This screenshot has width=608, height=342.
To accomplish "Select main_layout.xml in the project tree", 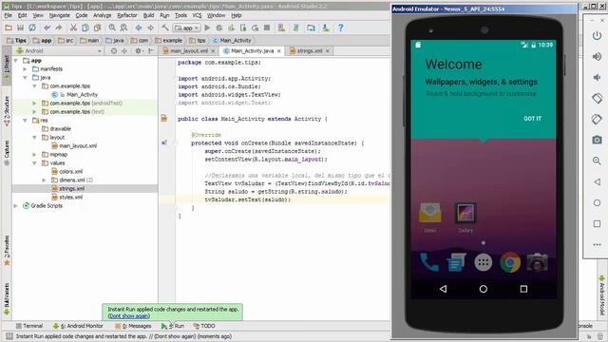I will coord(78,145).
